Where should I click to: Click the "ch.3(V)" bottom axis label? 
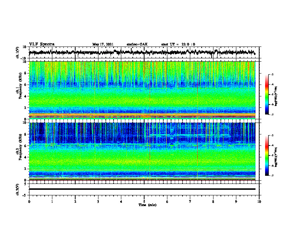click(x=18, y=189)
